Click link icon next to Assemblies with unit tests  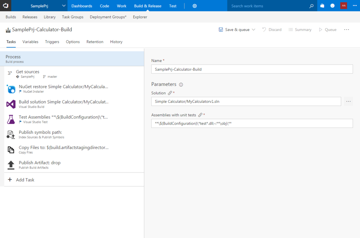[x=200, y=115]
